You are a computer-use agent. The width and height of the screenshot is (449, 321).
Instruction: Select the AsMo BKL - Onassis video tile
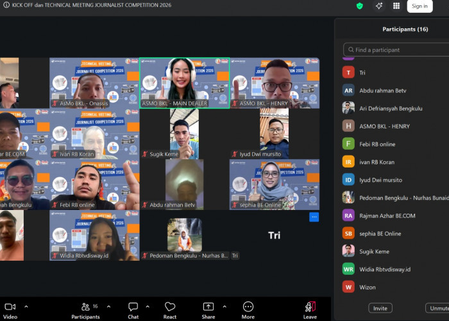[x=94, y=83]
